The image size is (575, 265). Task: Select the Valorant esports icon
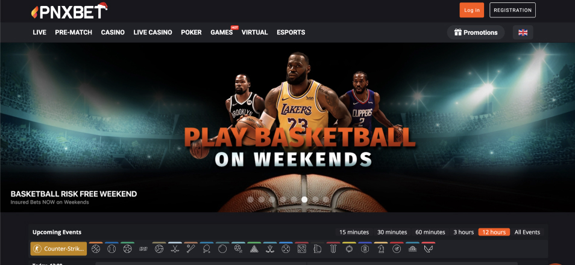(428, 249)
